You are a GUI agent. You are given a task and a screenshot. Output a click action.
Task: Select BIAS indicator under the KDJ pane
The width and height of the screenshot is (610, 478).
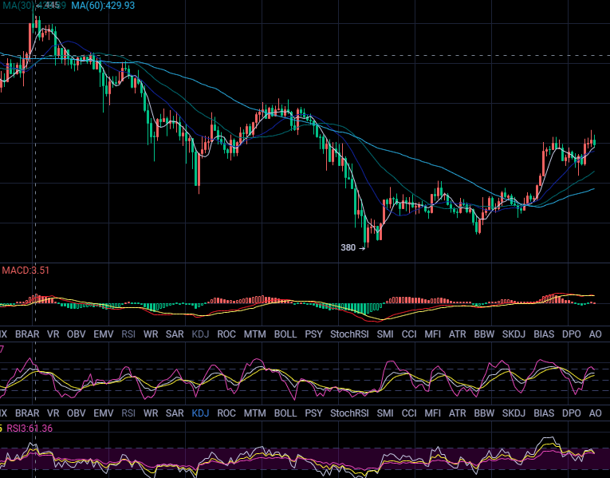pyautogui.click(x=544, y=413)
